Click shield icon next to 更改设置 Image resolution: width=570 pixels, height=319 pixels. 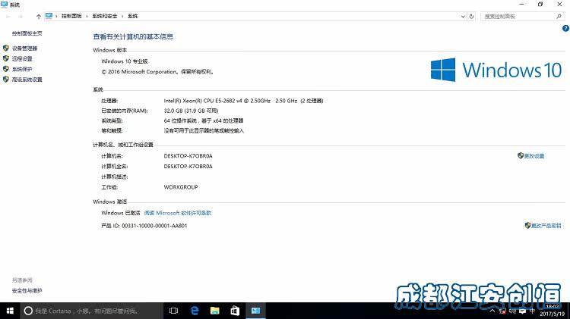(x=521, y=155)
